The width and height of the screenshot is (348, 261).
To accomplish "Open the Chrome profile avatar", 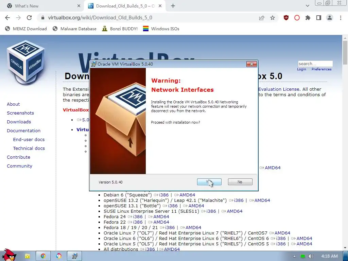I will [x=330, y=18].
